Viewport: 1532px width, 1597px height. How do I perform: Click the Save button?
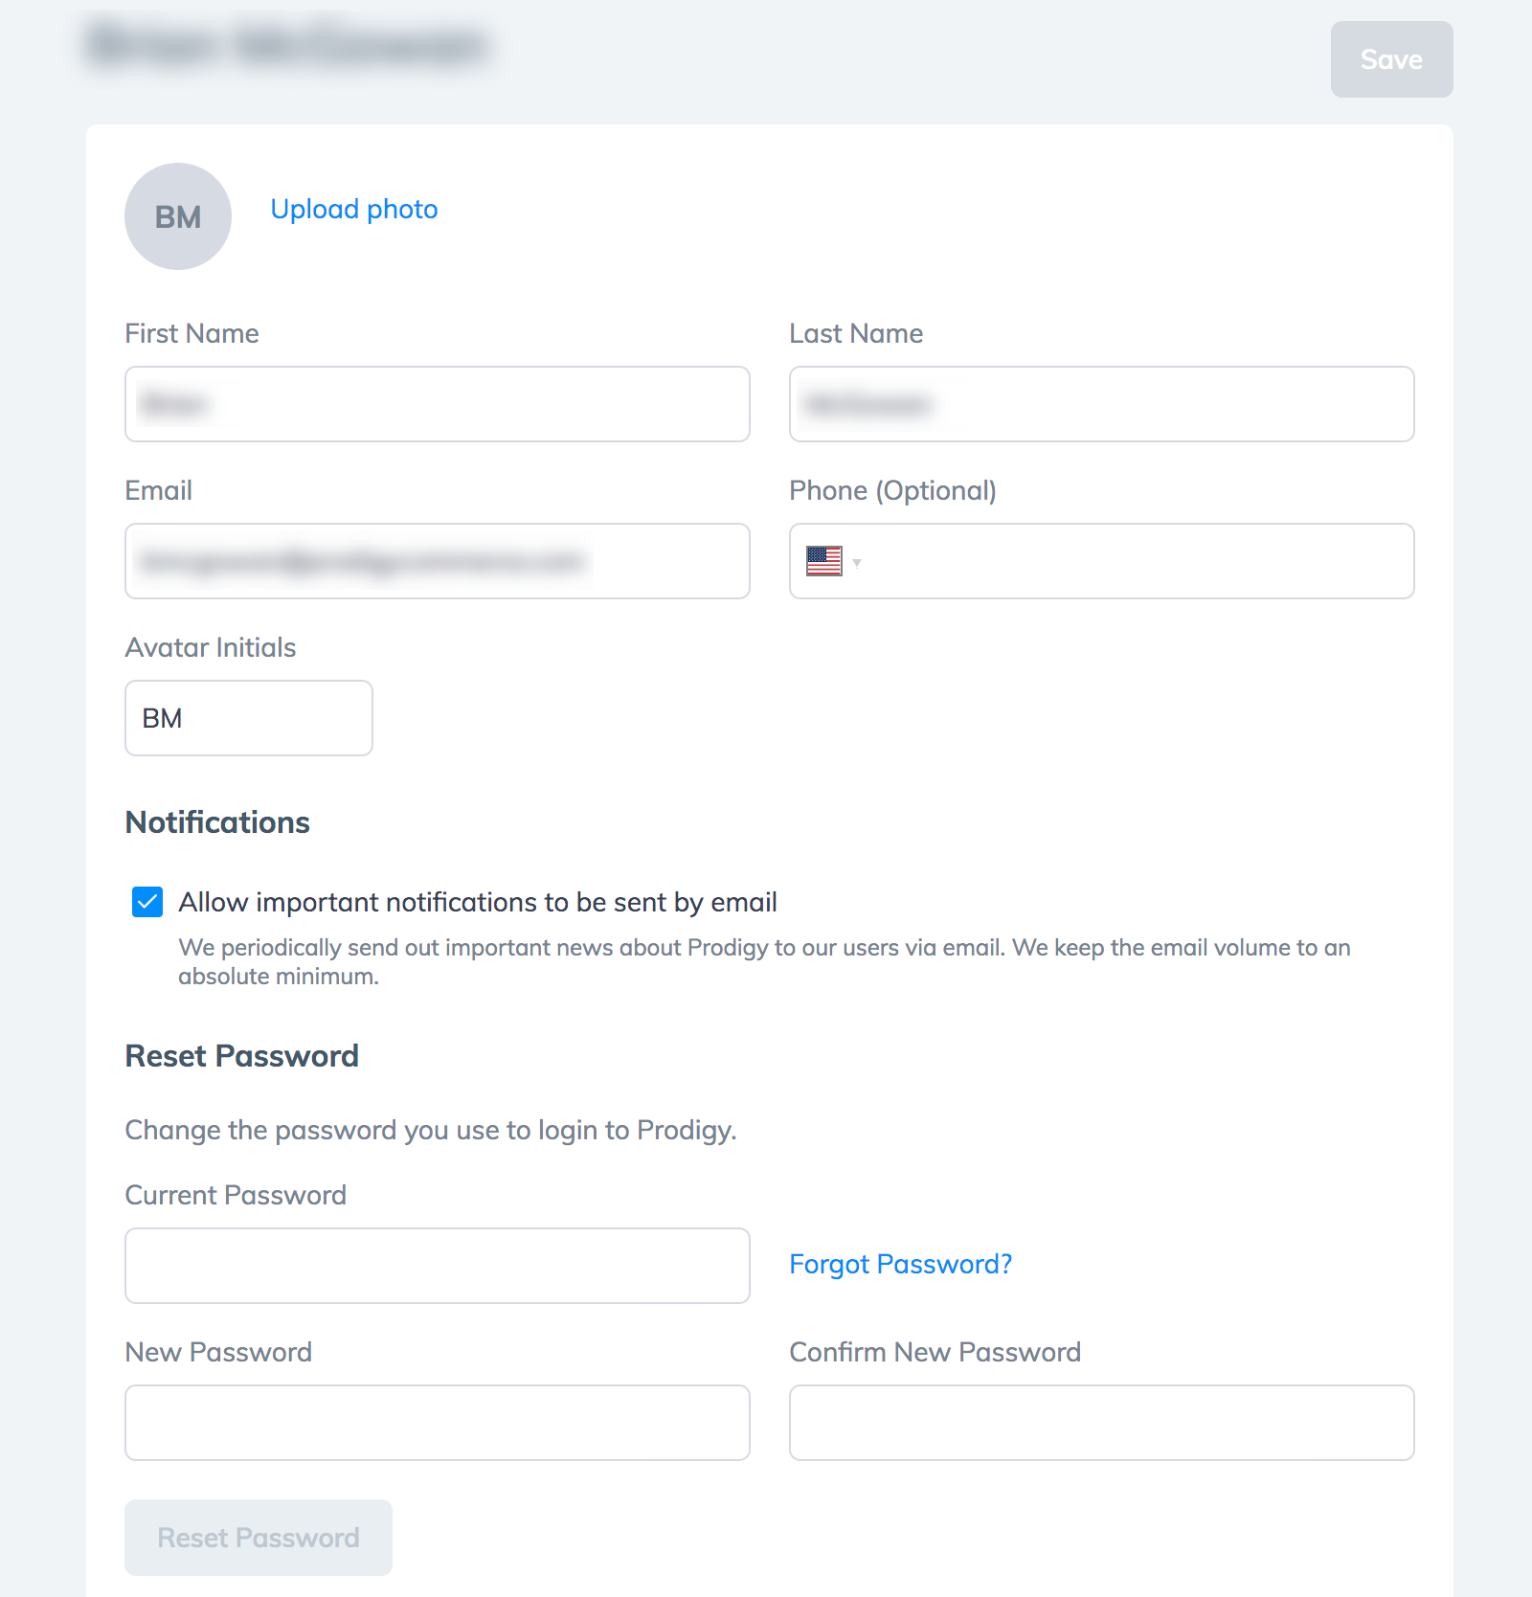(1391, 59)
